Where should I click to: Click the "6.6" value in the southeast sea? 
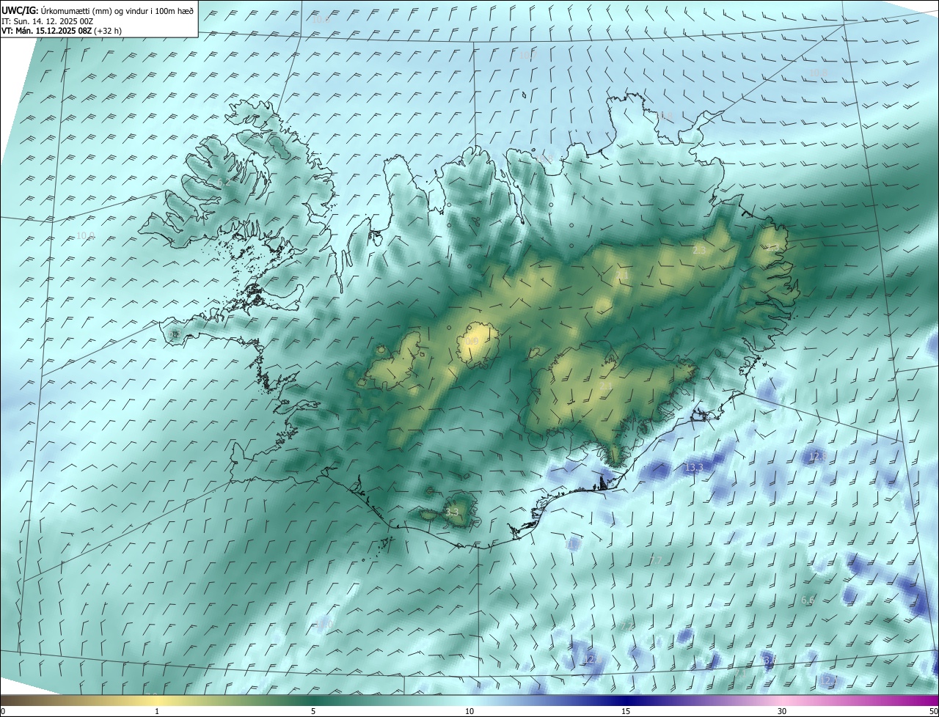[807, 600]
